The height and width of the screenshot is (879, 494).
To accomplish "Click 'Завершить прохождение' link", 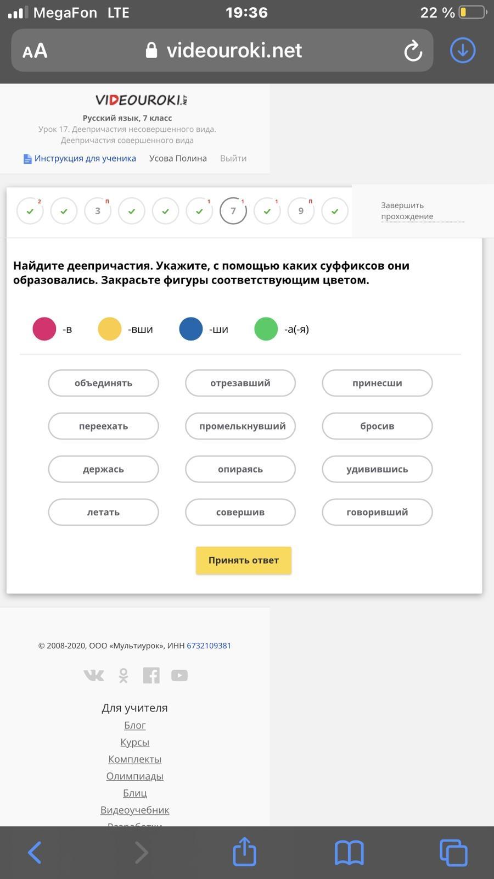I will [407, 211].
